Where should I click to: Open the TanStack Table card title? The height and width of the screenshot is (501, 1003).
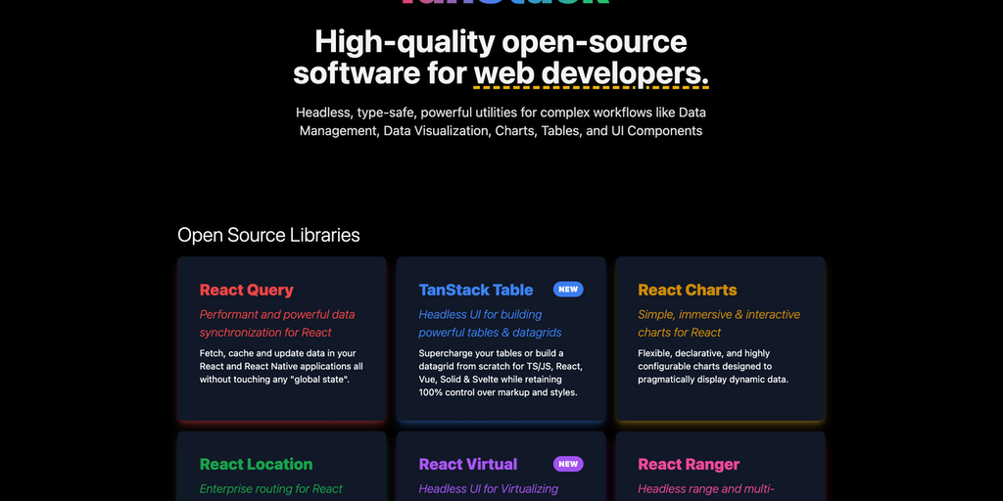(x=476, y=290)
